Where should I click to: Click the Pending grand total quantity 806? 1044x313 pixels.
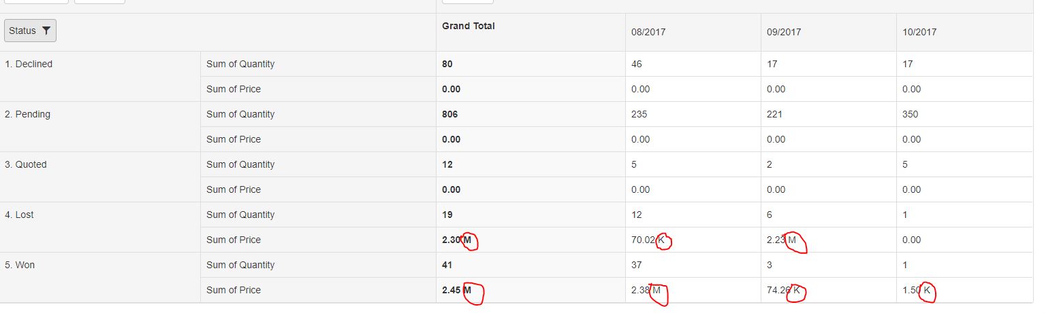pos(450,114)
